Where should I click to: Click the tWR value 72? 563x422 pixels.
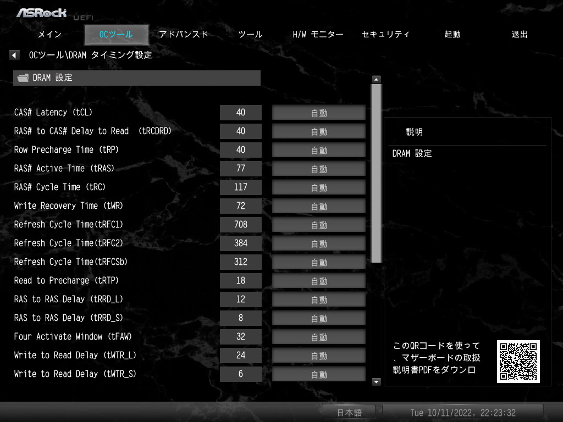[x=241, y=206]
